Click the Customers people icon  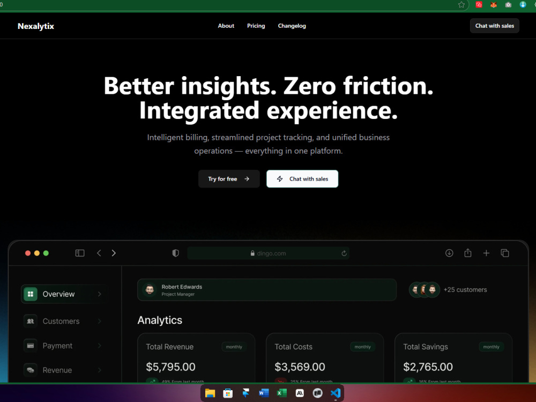(31, 321)
